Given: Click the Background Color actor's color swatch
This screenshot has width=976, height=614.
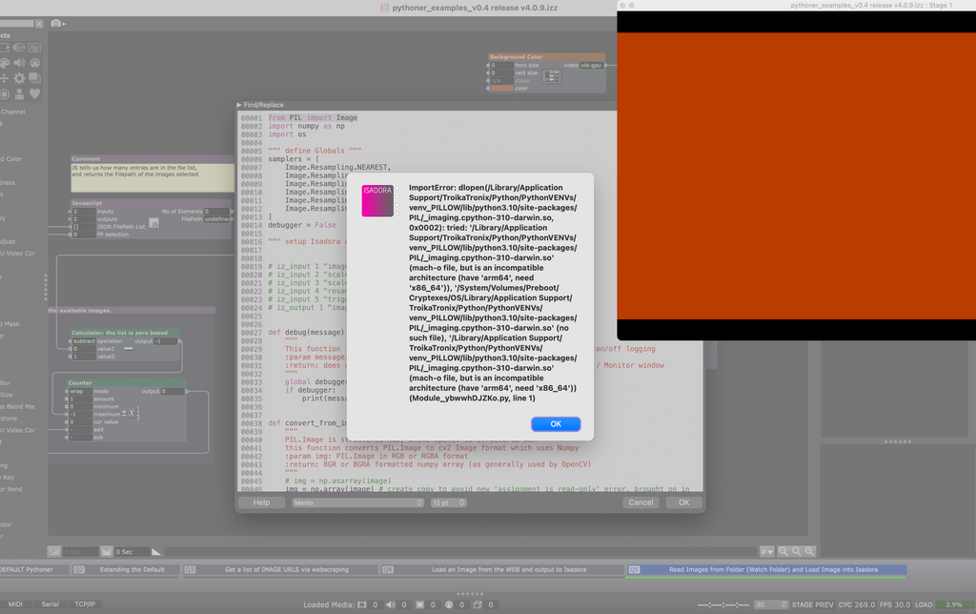Looking at the screenshot, I should click(x=501, y=89).
